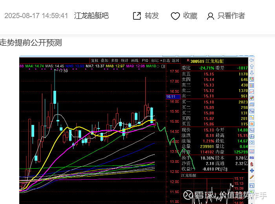Viewport: 275px width, 204px height.
Task: Click the up arrow icon in chart sidebar
Action: coord(252,67)
